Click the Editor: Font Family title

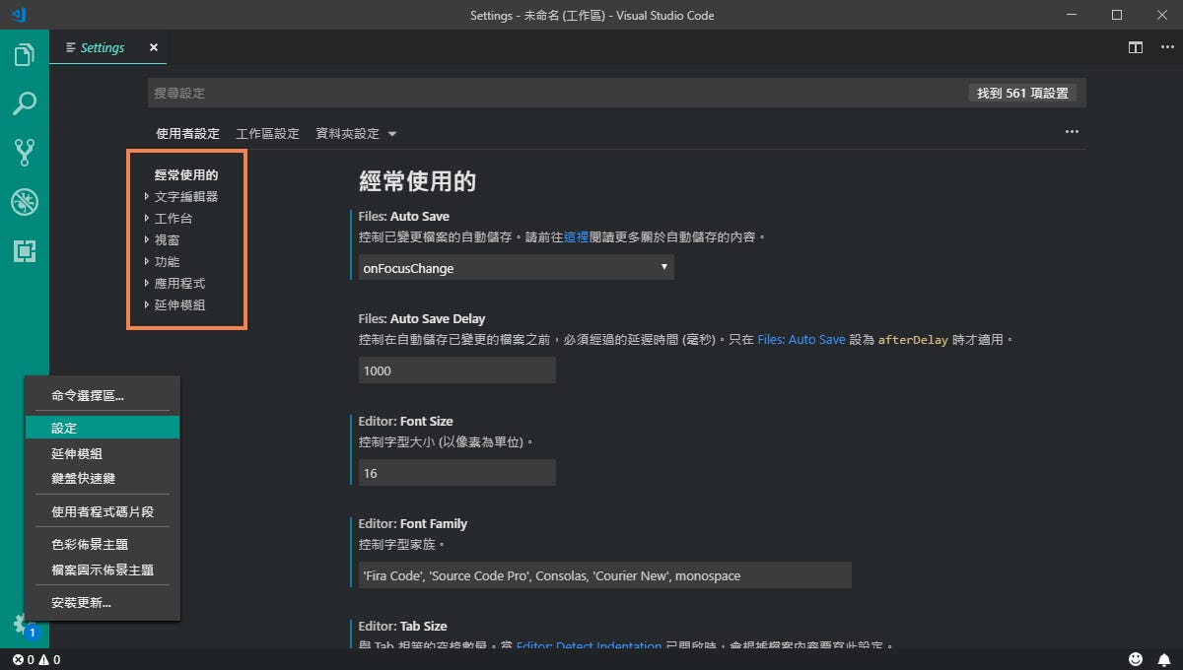[413, 523]
